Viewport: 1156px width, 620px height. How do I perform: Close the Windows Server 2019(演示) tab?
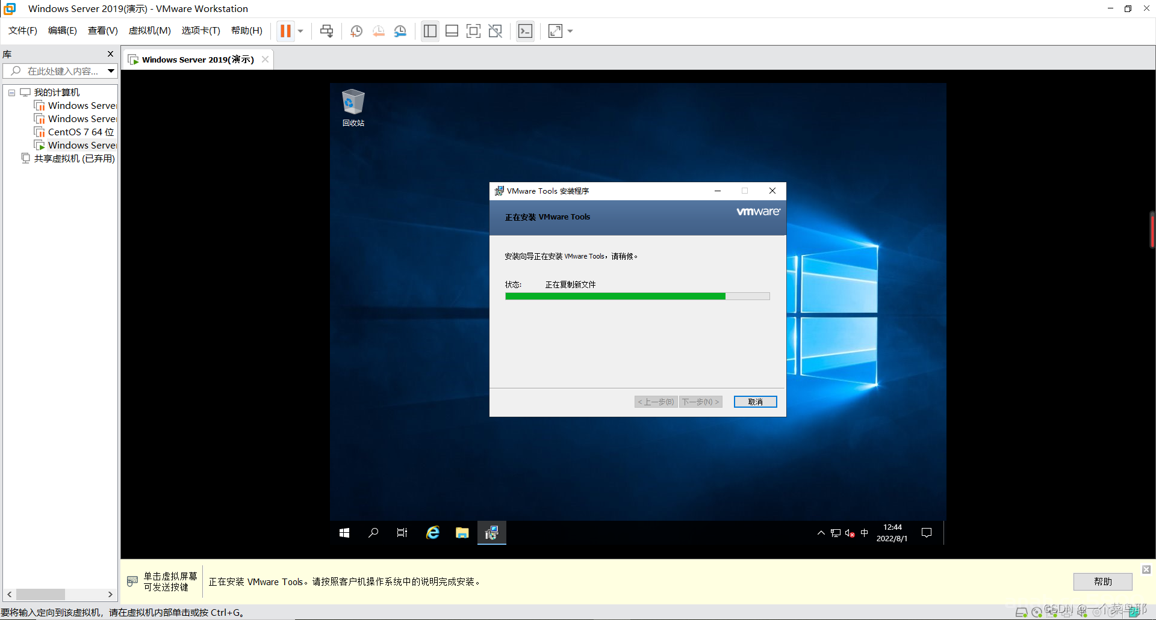click(265, 60)
